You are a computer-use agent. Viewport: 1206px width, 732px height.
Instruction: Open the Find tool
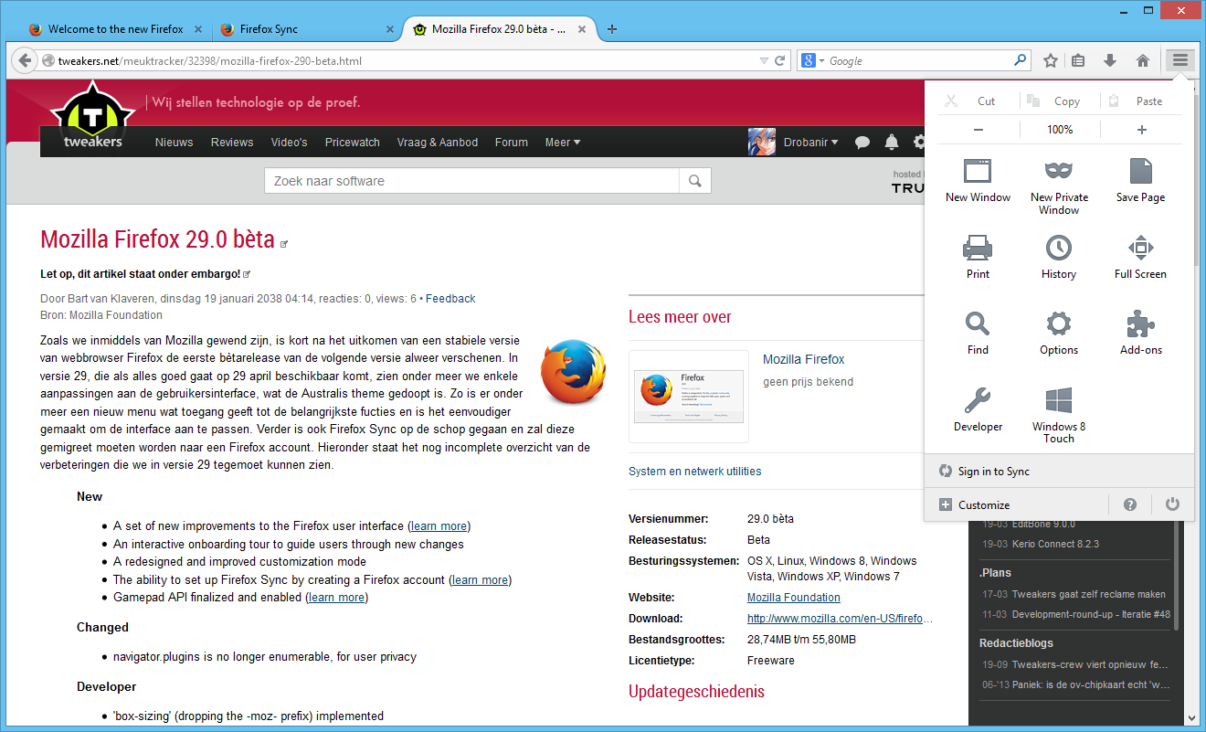[978, 332]
